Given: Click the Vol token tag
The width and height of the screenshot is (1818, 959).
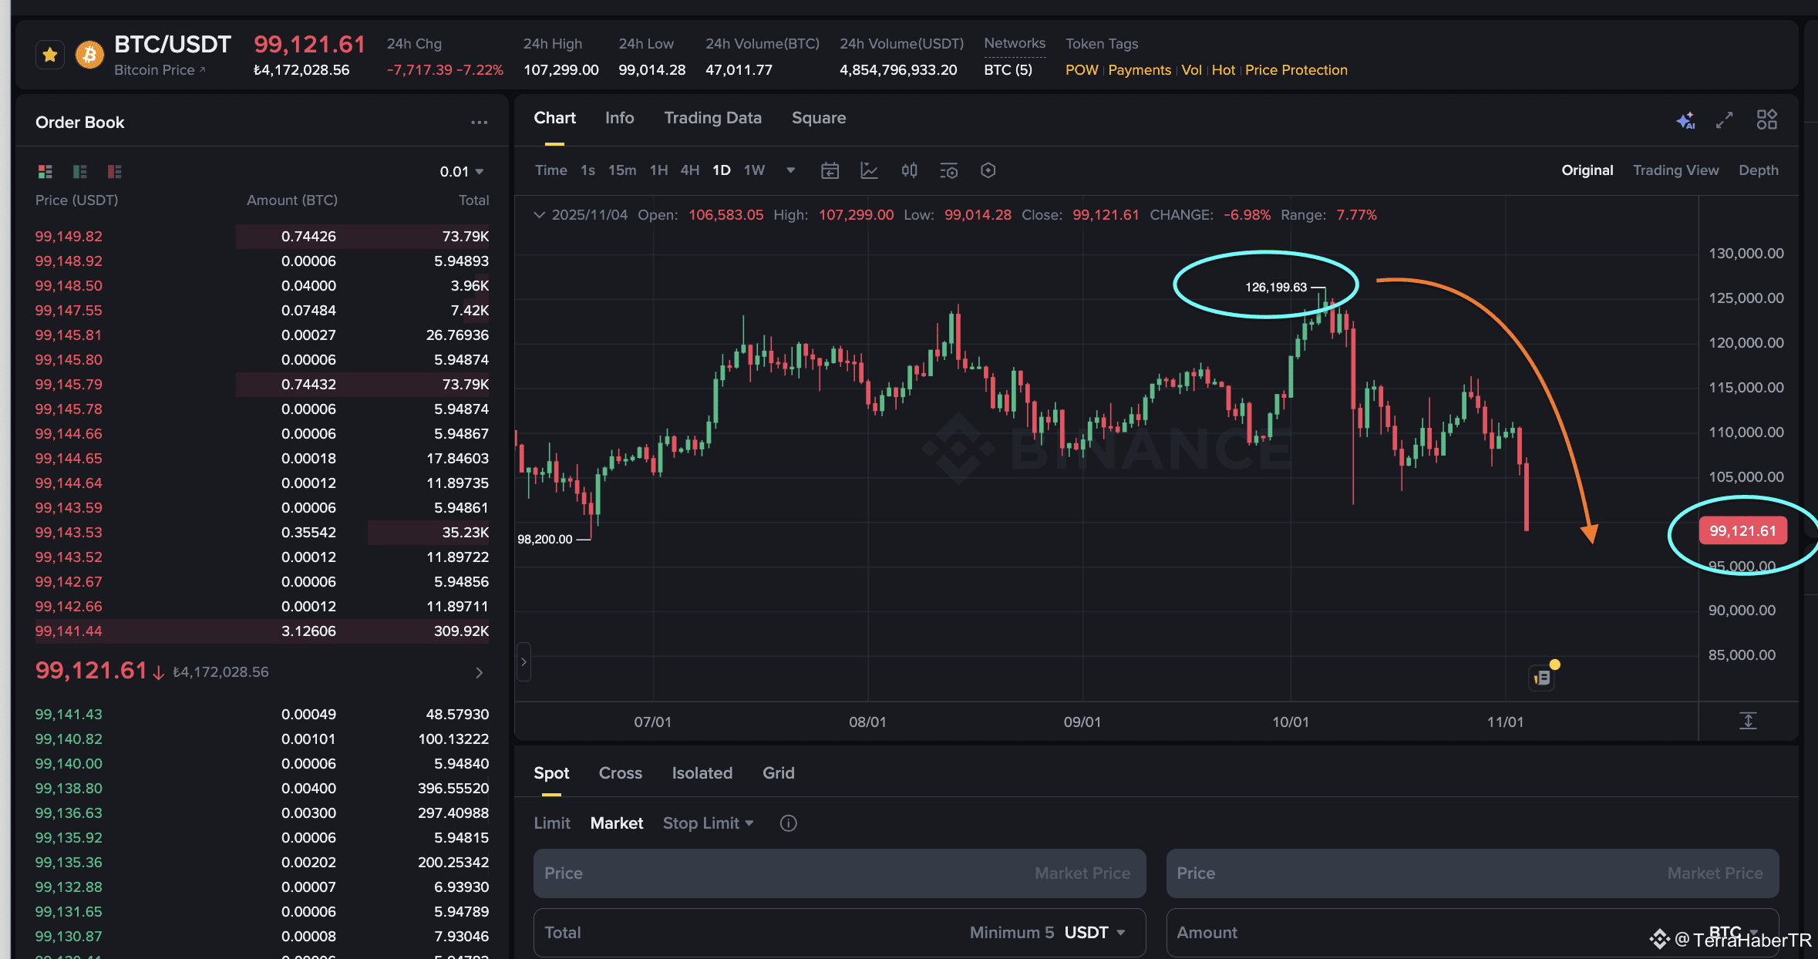Looking at the screenshot, I should point(1191,70).
